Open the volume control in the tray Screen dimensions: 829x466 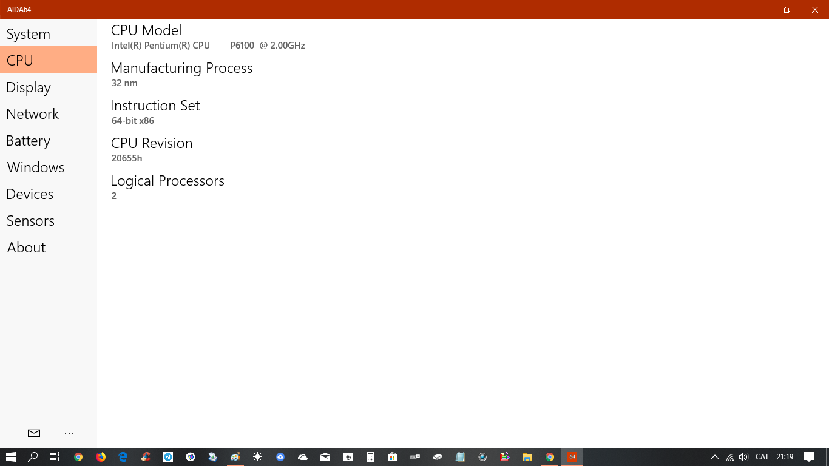[743, 457]
